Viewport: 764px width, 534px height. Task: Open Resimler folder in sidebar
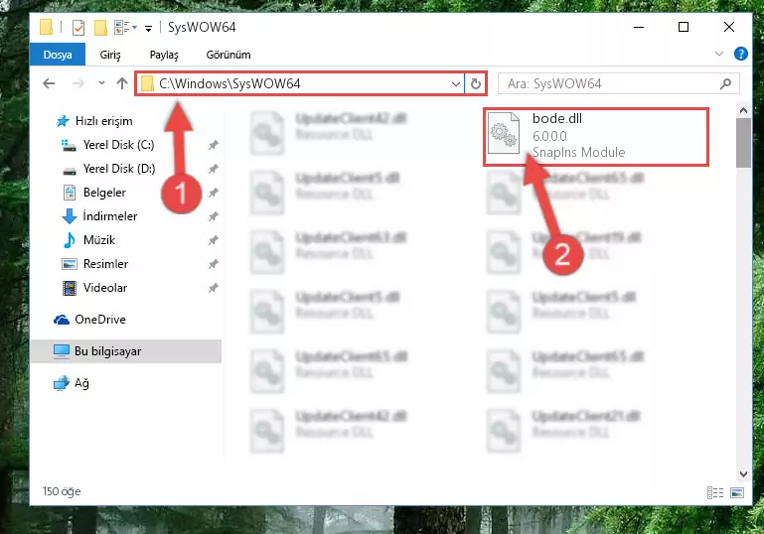point(105,264)
